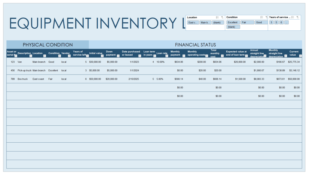Toggle the East coast filter in Location slicer
The image size is (309, 179).
(193, 22)
